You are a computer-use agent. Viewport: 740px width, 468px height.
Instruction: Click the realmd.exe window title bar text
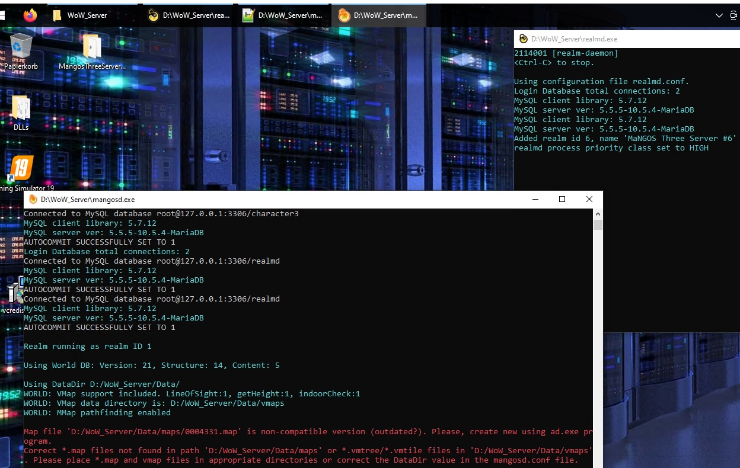click(574, 39)
